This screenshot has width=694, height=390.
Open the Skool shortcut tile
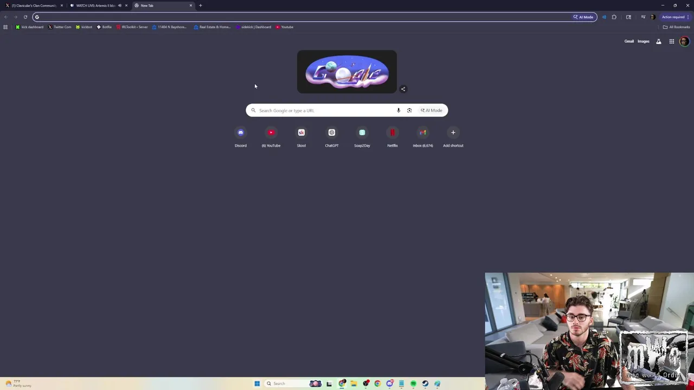point(301,136)
